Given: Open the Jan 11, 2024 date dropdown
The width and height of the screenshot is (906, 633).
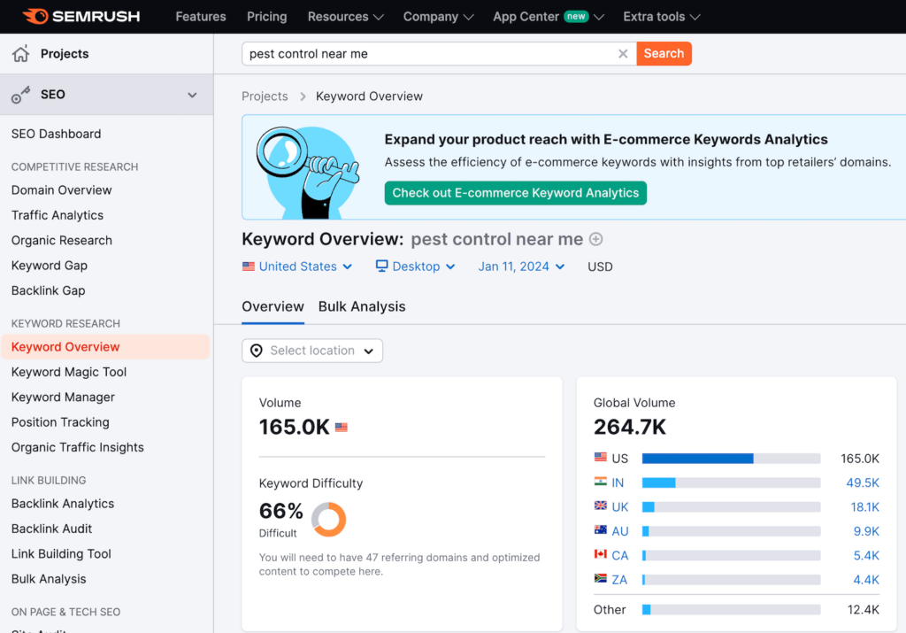Looking at the screenshot, I should click(x=521, y=266).
